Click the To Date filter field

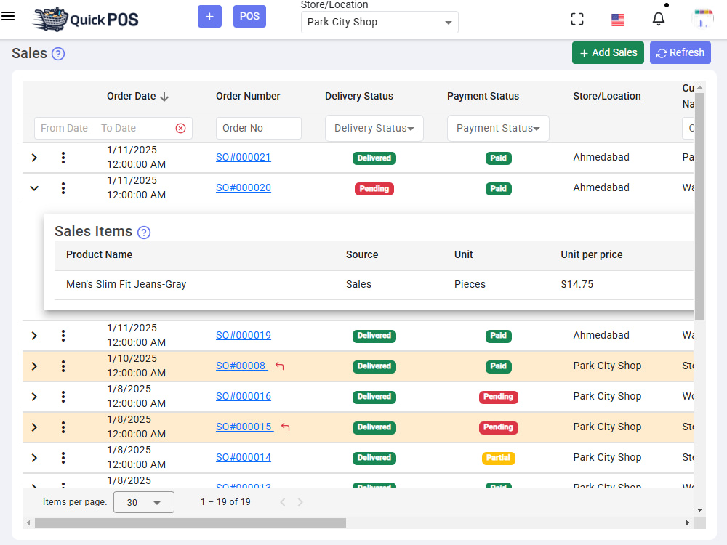[x=119, y=128]
